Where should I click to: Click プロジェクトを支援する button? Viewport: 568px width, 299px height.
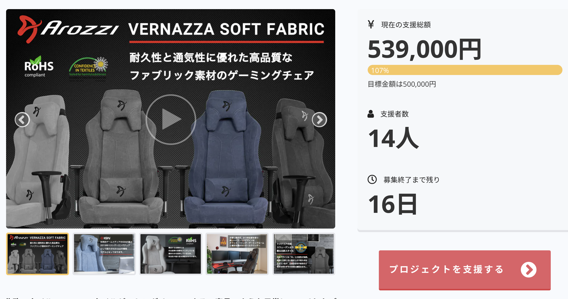(x=465, y=270)
